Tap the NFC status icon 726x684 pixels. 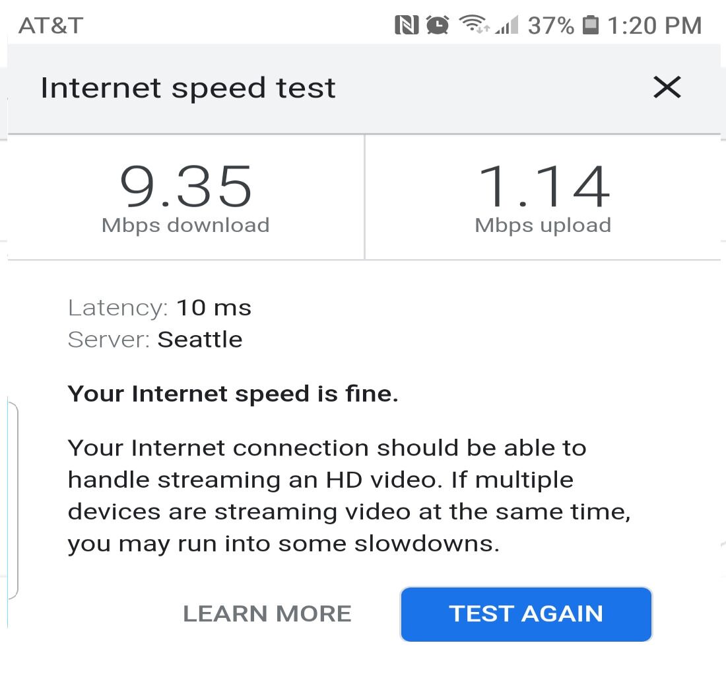[407, 25]
